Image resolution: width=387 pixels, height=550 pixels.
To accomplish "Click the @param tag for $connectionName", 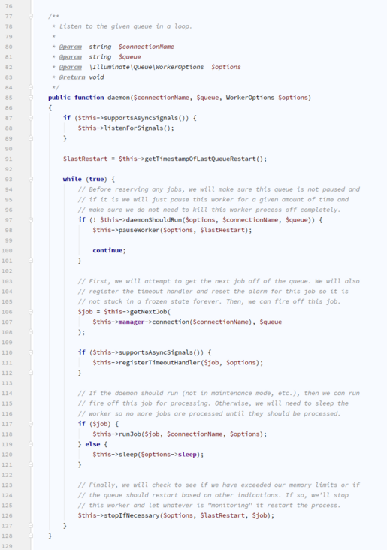I will pyautogui.click(x=71, y=47).
